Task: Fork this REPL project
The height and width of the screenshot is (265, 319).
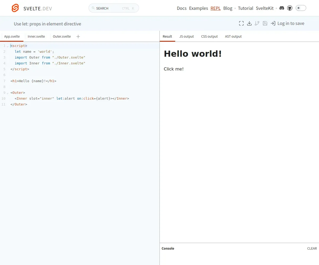Action: pos(257,23)
